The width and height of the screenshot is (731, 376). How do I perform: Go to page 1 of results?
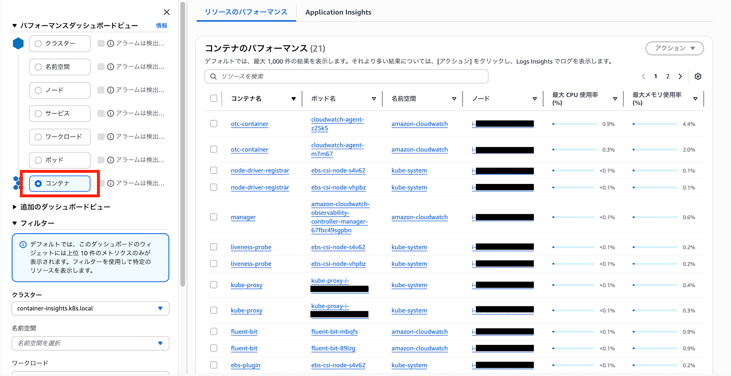pos(656,76)
